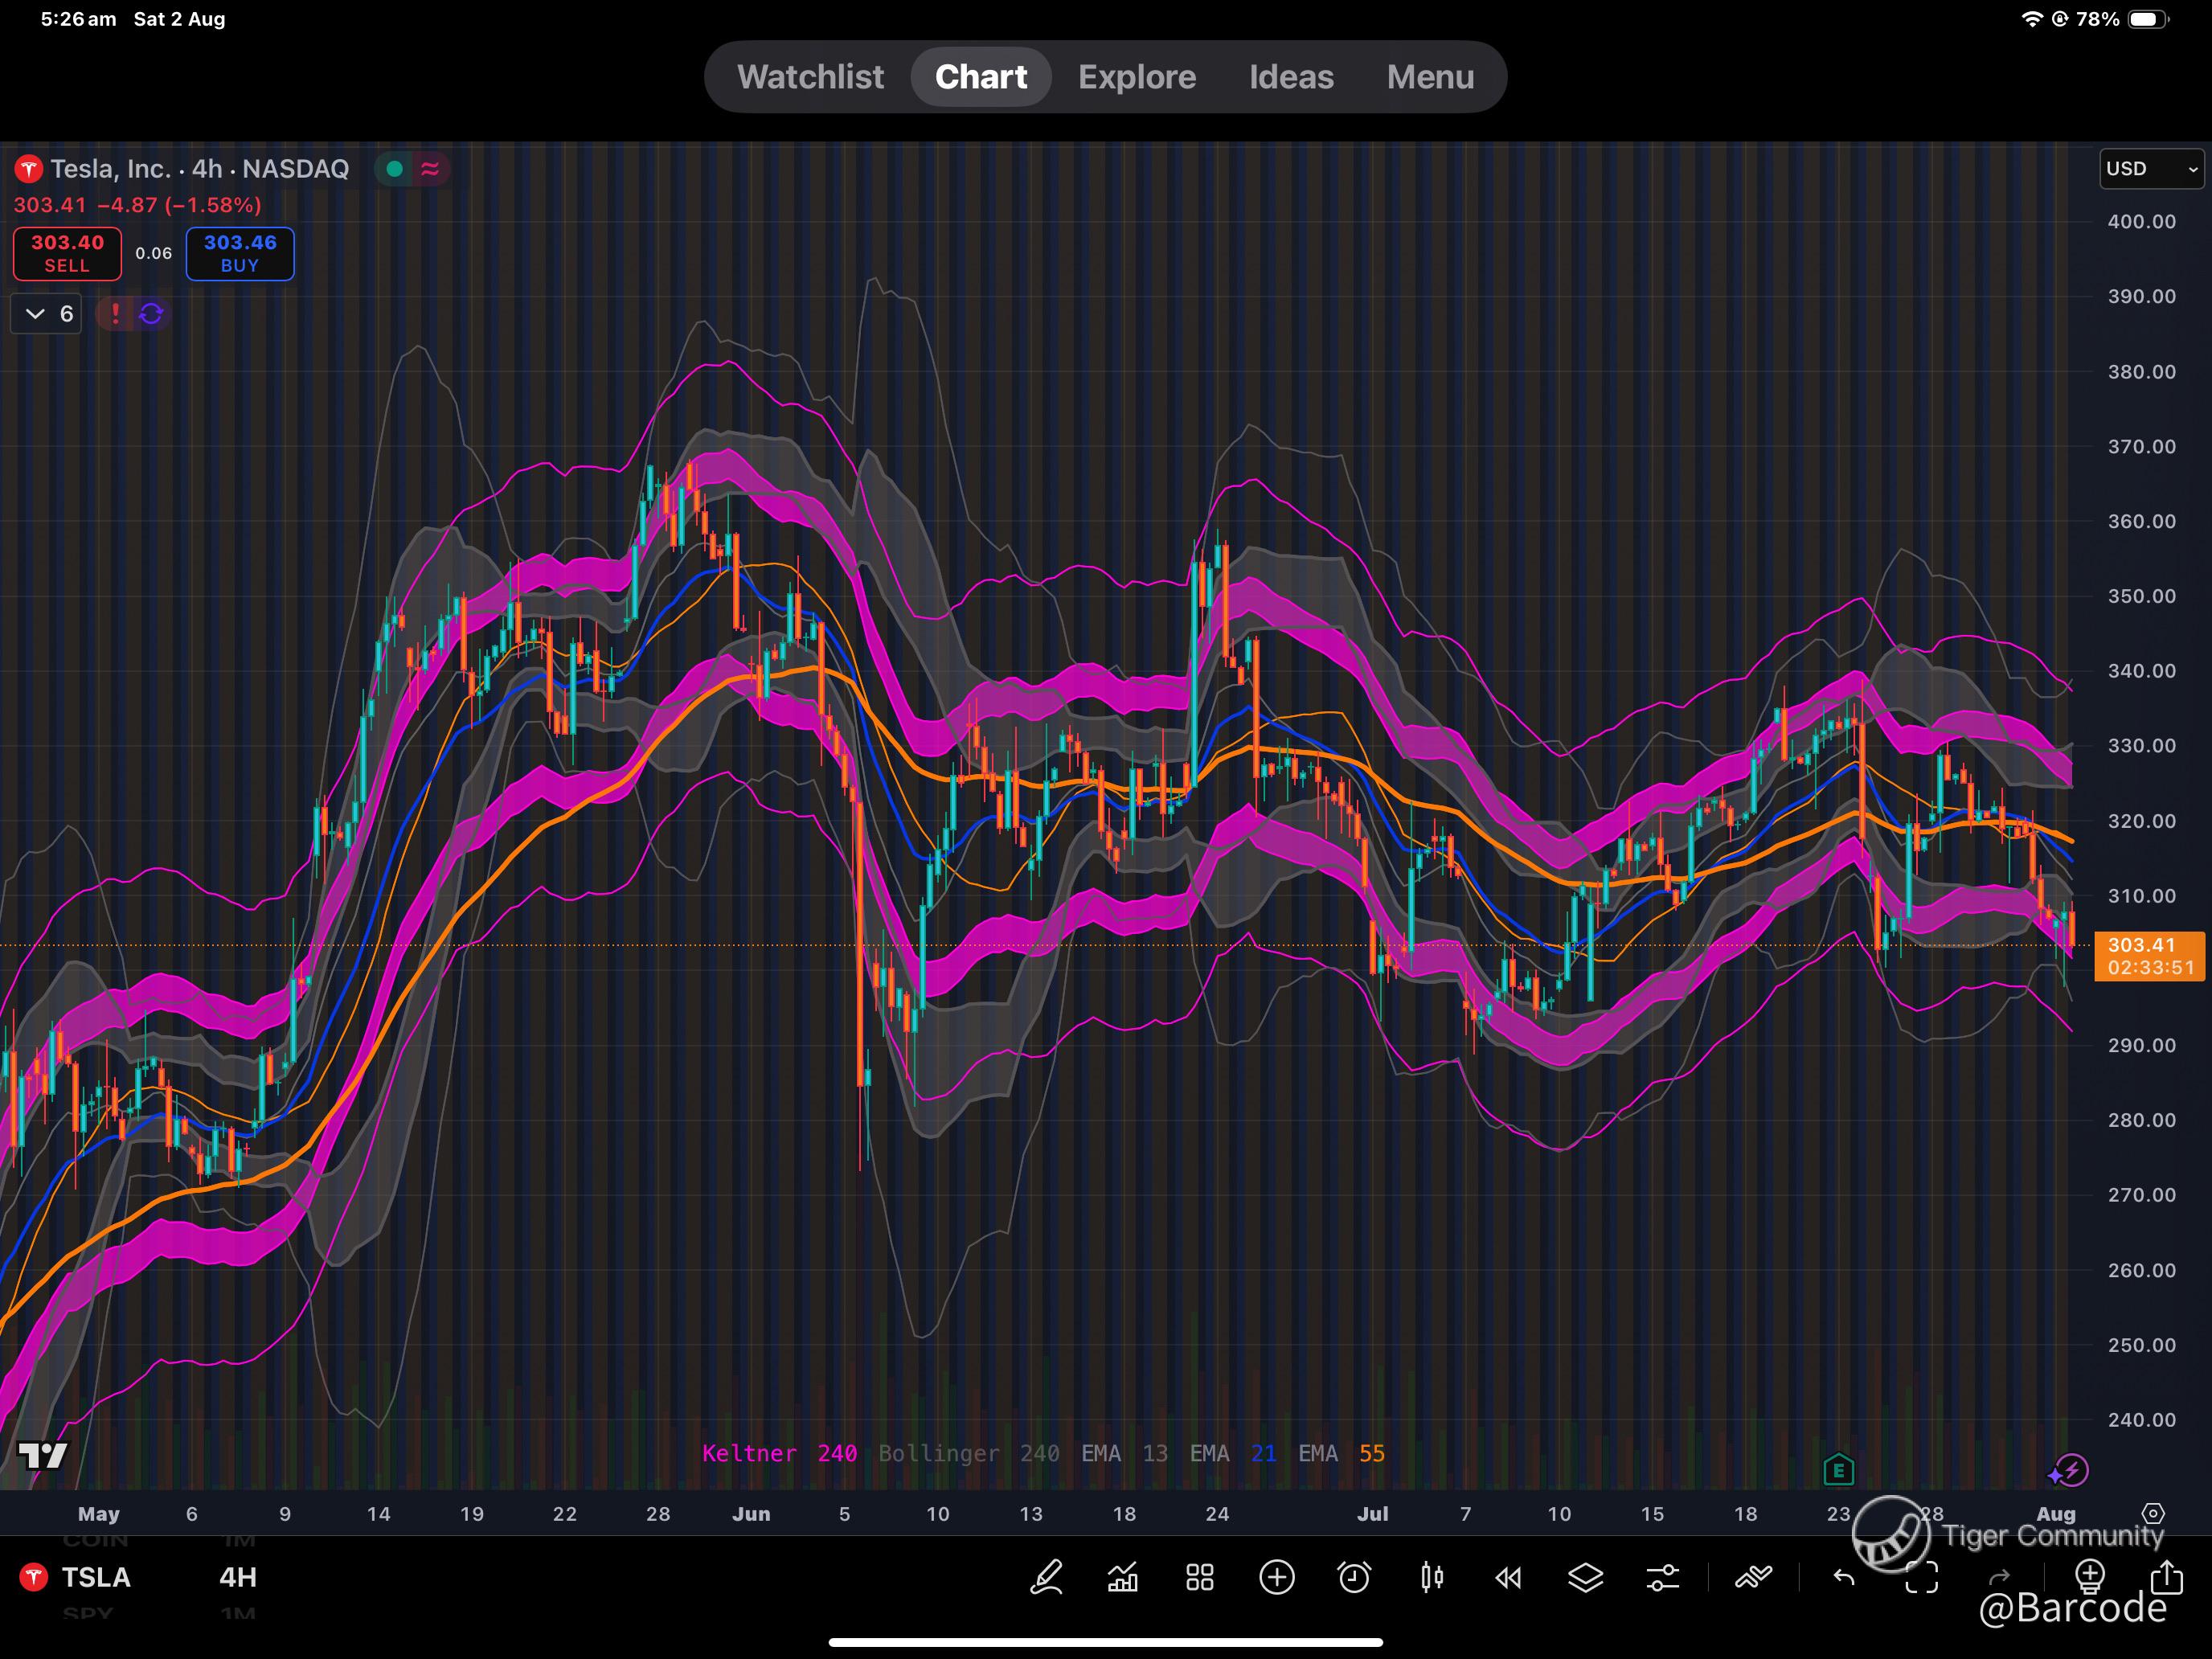Open the indicators panel icon
2212x1659 pixels.
[1123, 1578]
